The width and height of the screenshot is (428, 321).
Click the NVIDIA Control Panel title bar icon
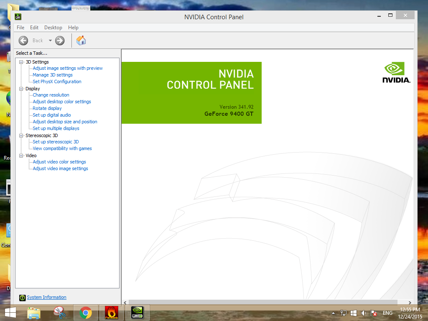(x=18, y=17)
